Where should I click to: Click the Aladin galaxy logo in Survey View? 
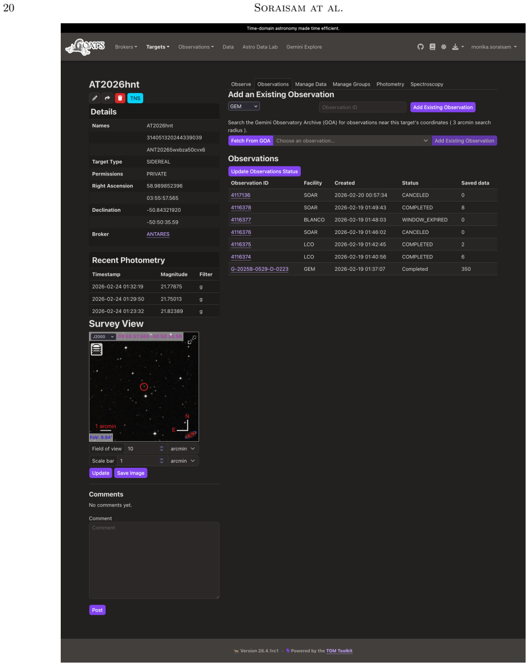click(x=191, y=434)
